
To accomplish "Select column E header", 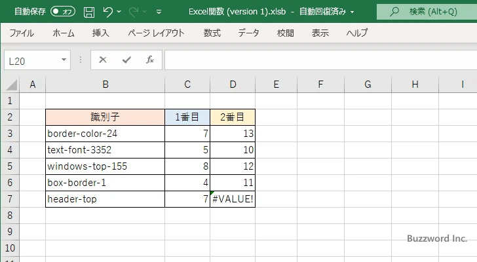I will [277, 84].
